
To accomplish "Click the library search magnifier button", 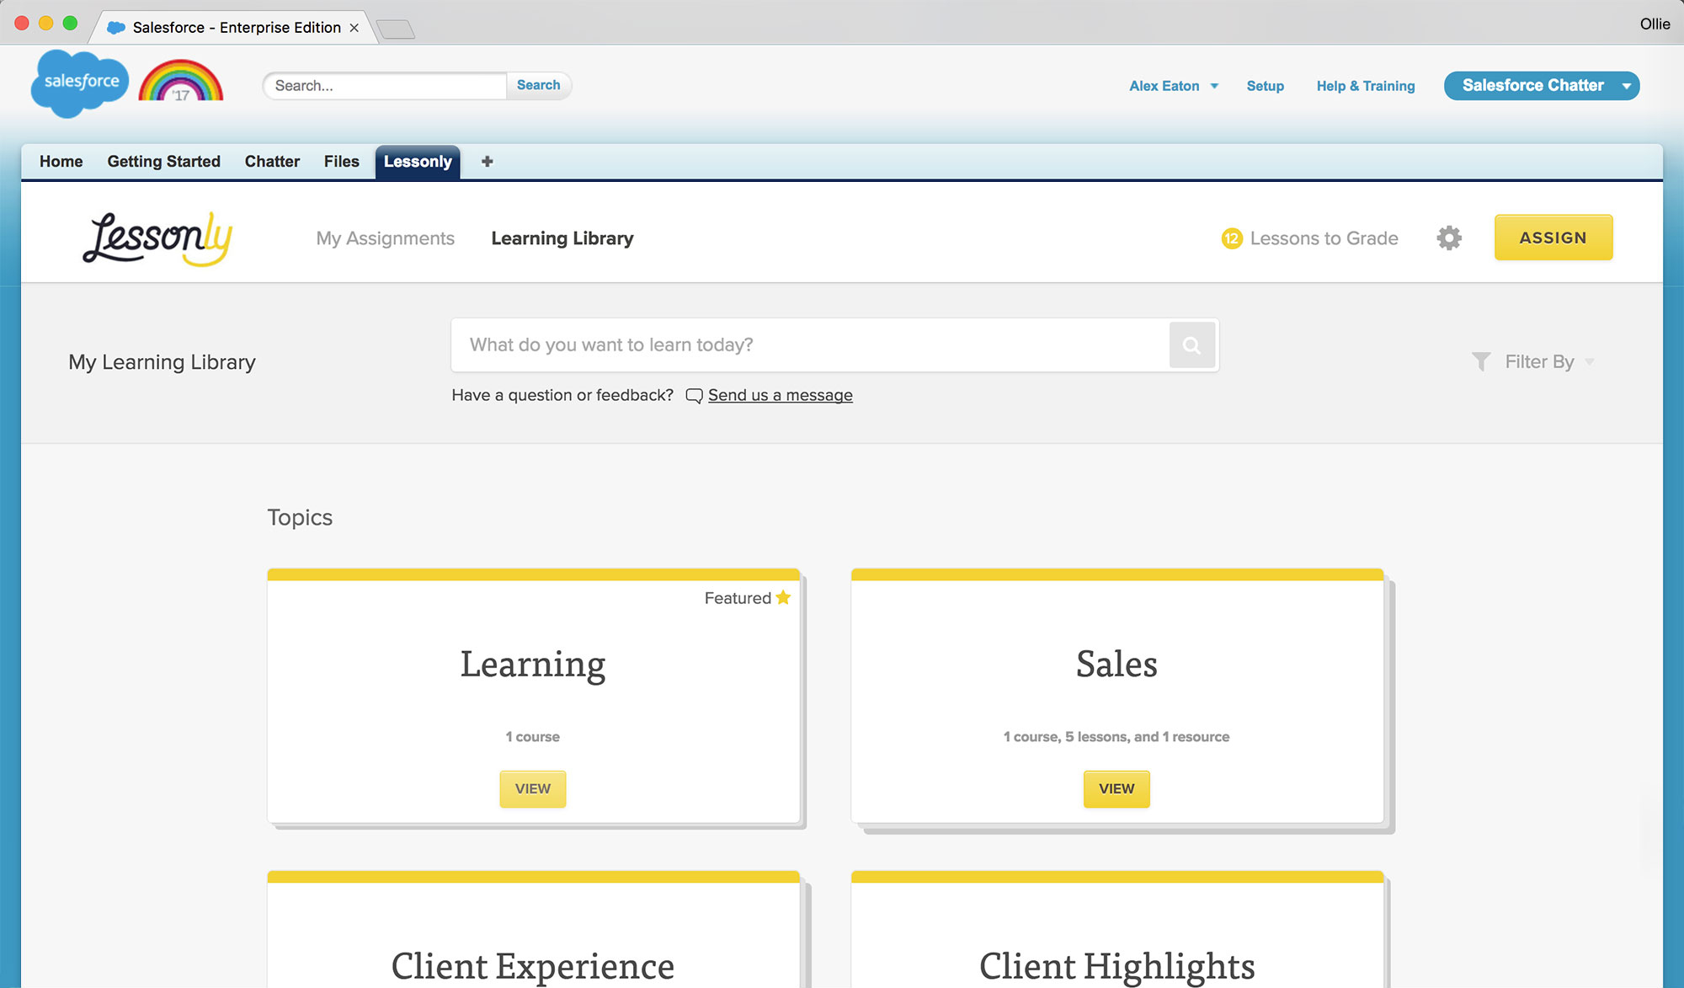I will [1191, 345].
